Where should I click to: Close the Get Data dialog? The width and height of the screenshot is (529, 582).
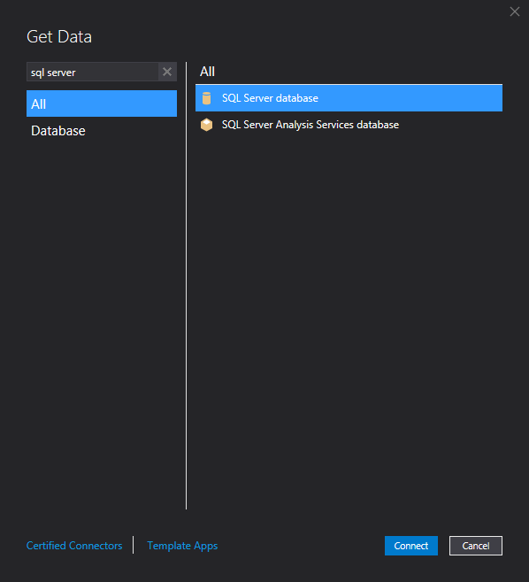pos(515,11)
